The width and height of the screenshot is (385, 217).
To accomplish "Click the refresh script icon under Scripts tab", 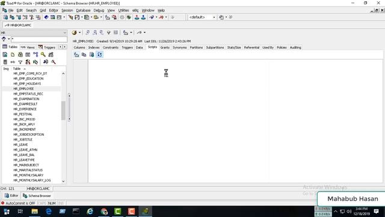I will (99, 55).
